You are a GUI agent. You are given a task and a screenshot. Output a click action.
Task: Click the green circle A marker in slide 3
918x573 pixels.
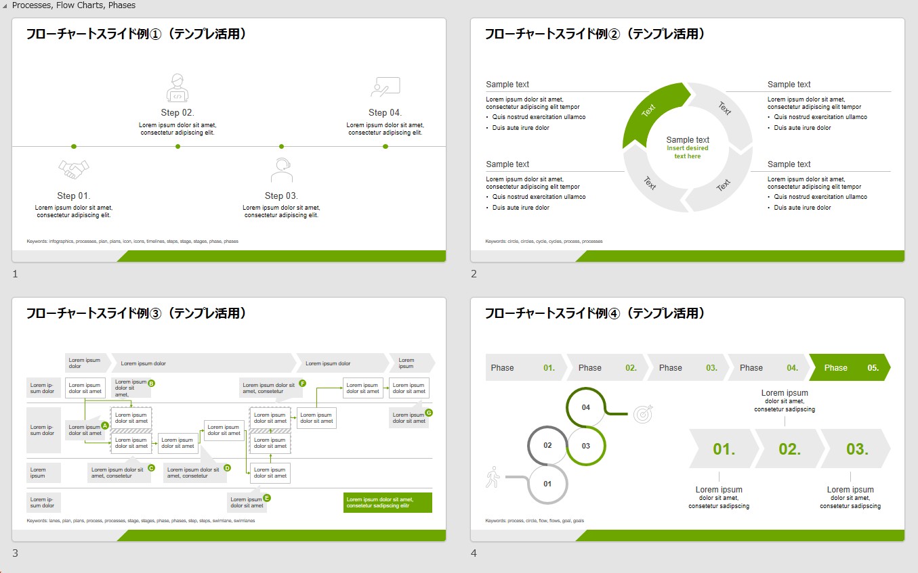point(104,426)
